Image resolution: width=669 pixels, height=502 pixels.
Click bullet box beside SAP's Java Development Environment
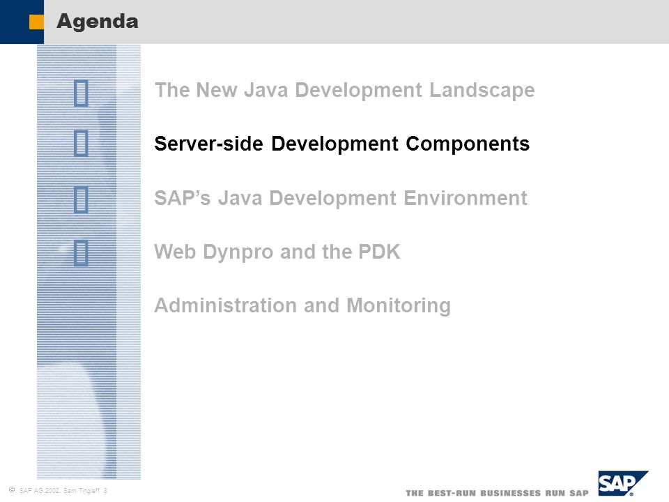(81, 199)
